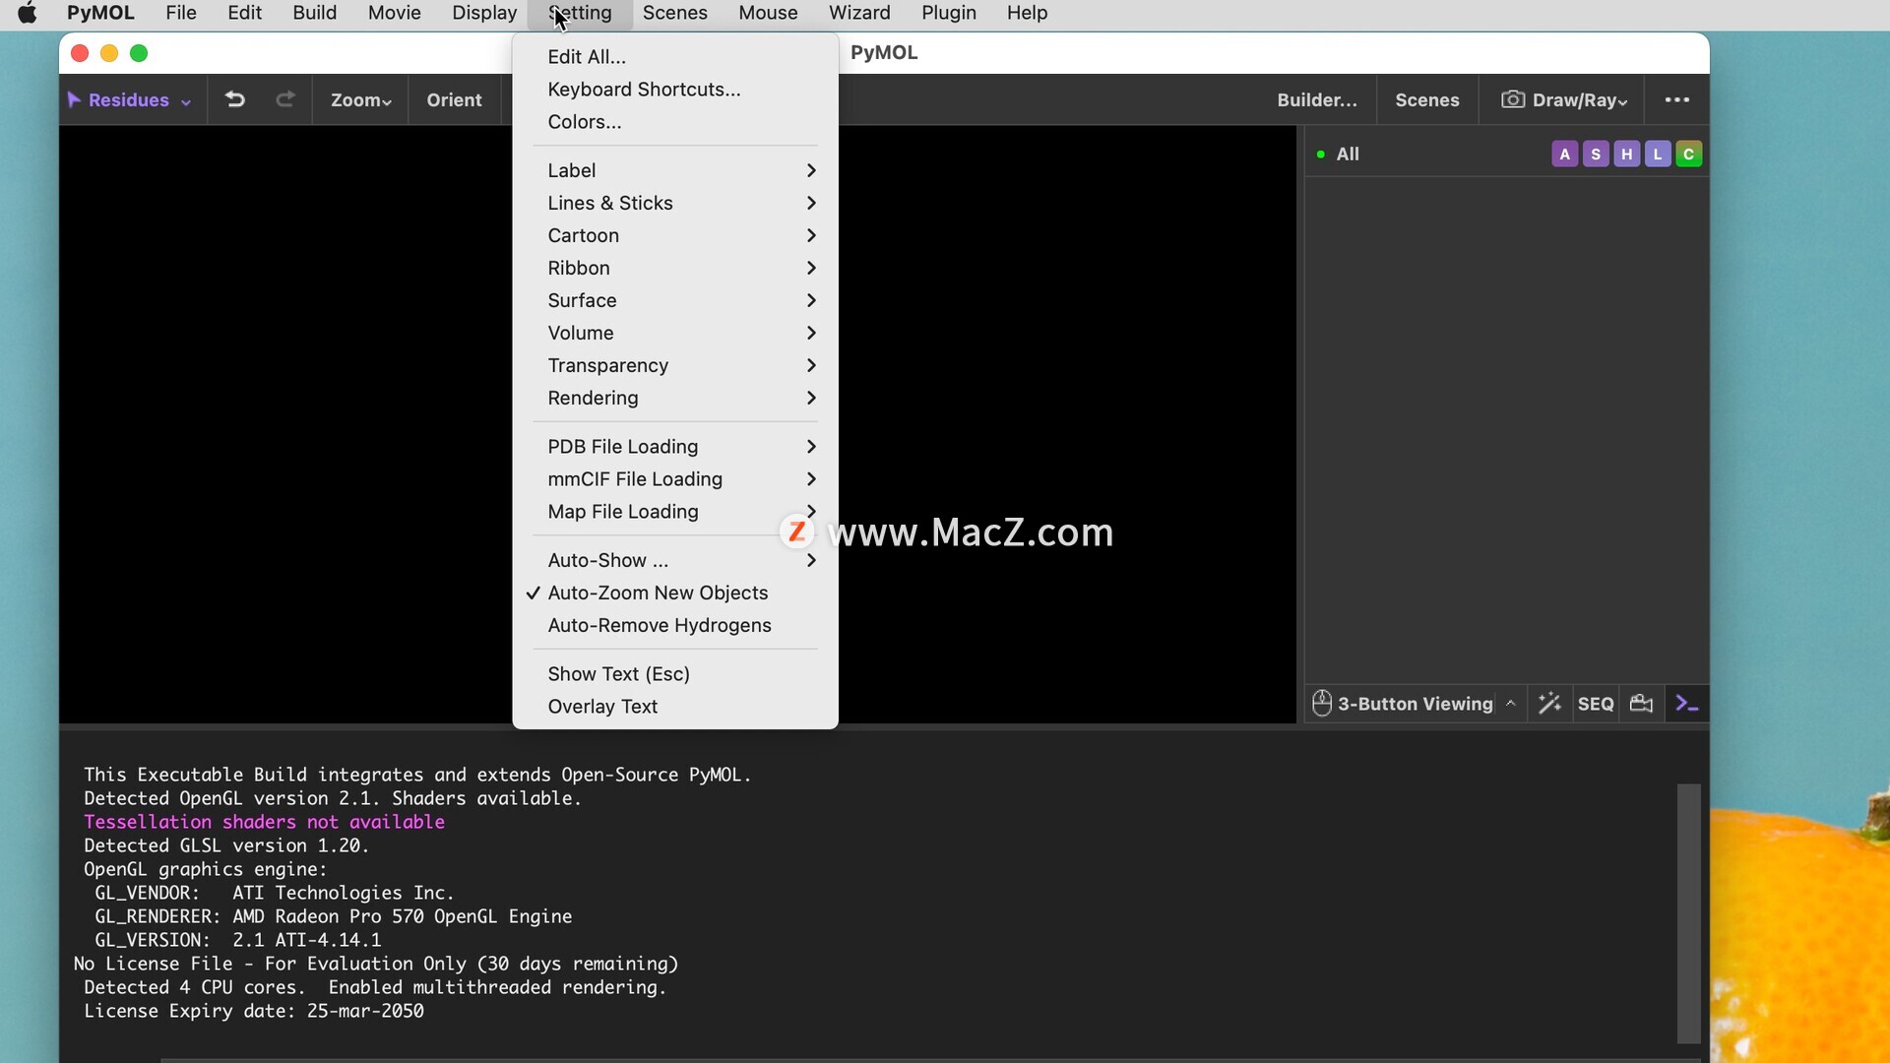The image size is (1890, 1063).
Task: Open the File menu
Action: (x=181, y=13)
